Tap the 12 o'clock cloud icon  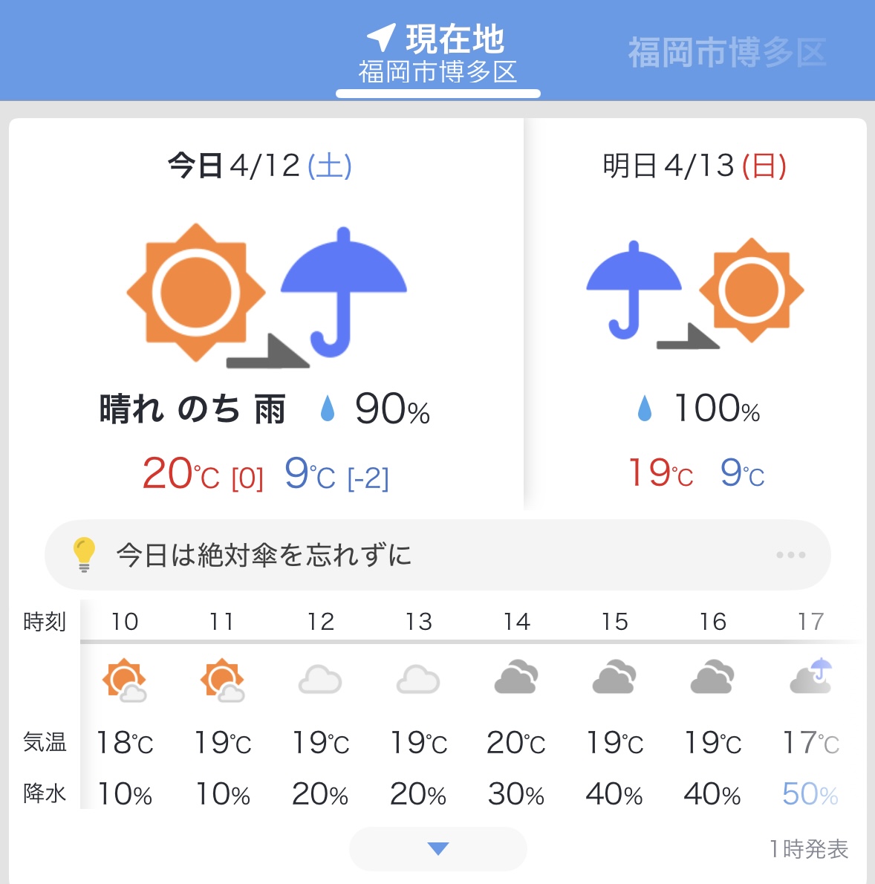(x=320, y=680)
